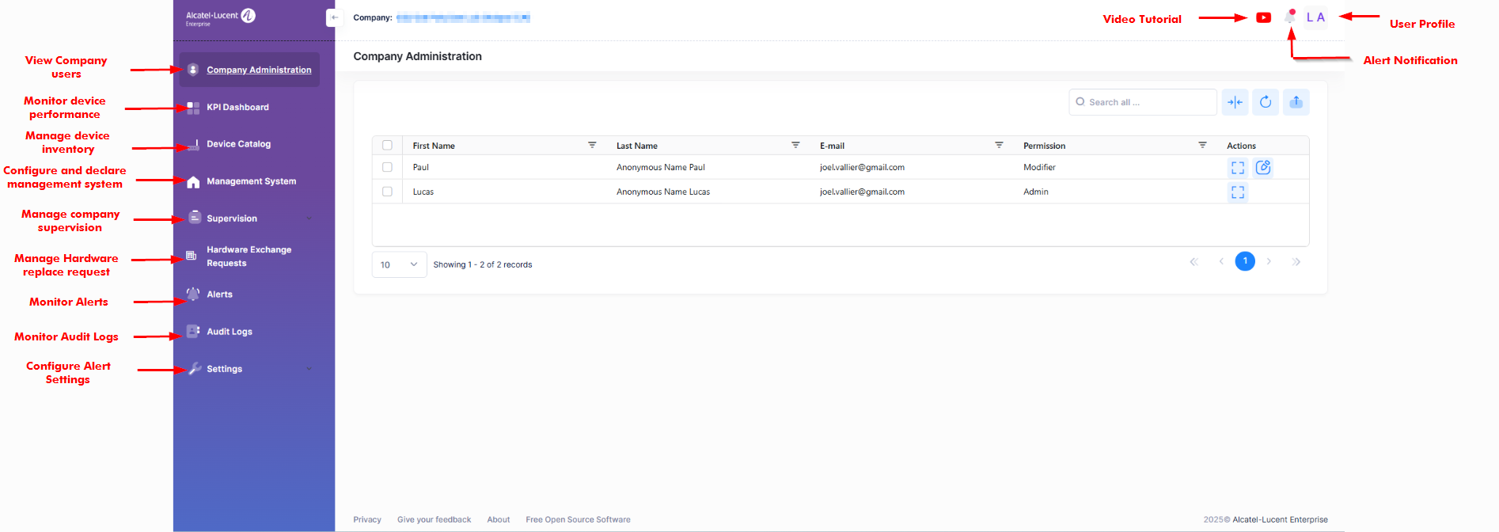Click Anonymous Name Lucas cell

(x=663, y=192)
